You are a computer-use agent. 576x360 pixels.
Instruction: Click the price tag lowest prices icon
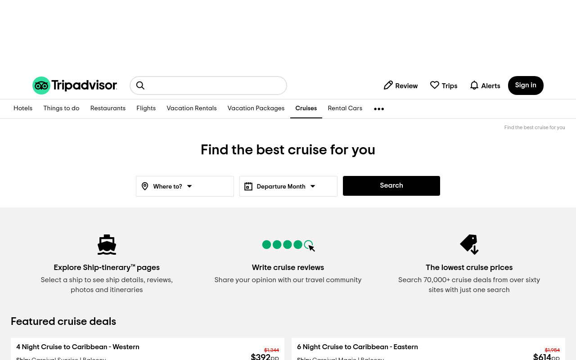click(469, 244)
